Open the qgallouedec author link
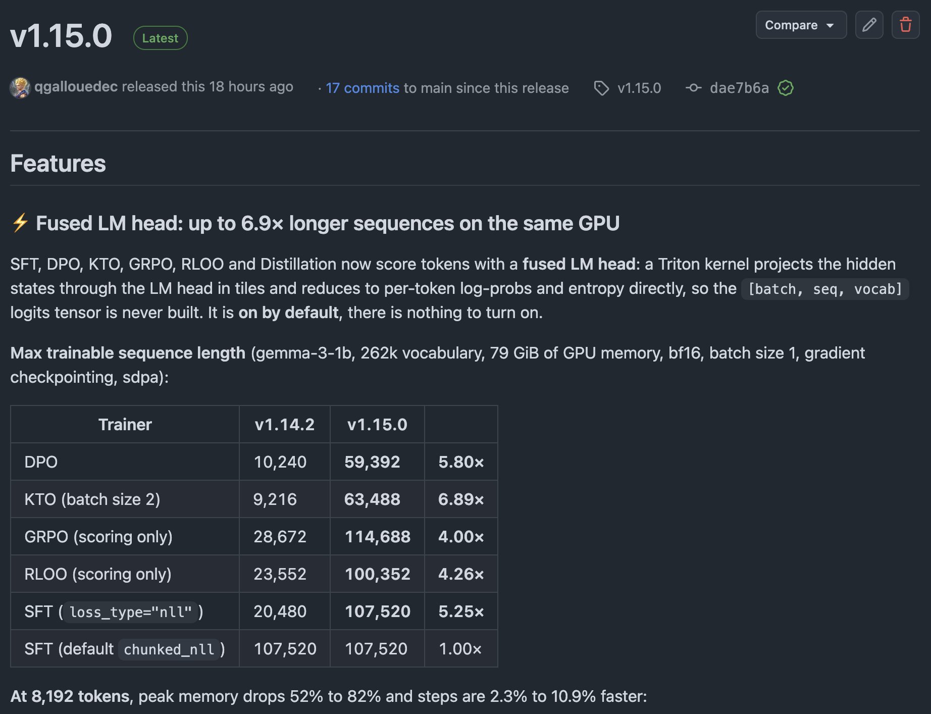The height and width of the screenshot is (714, 931). [x=76, y=87]
